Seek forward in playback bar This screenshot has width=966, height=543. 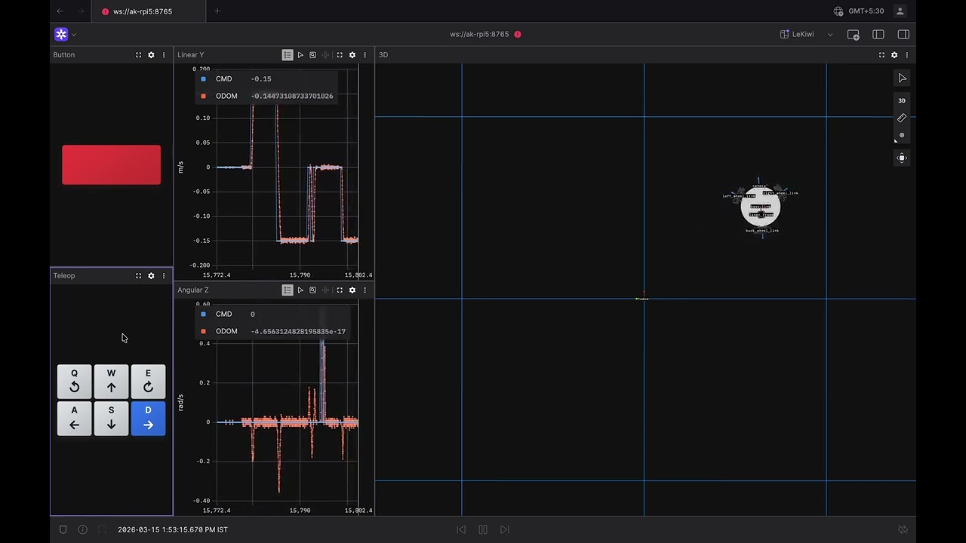tap(505, 529)
